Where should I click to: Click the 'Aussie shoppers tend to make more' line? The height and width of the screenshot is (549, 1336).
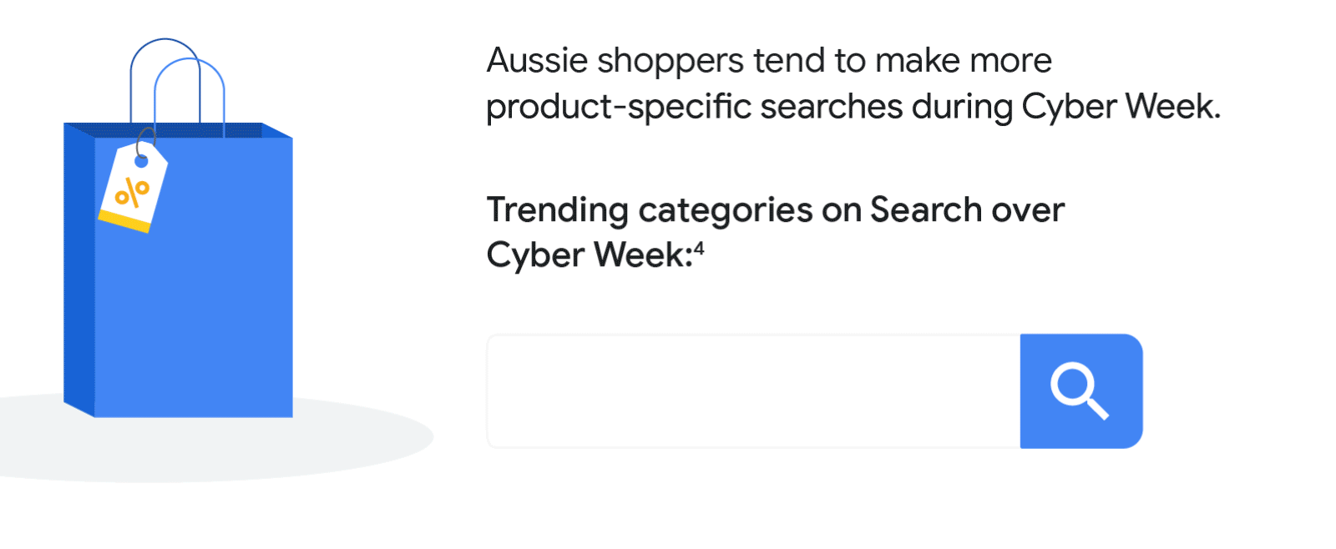pos(769,61)
